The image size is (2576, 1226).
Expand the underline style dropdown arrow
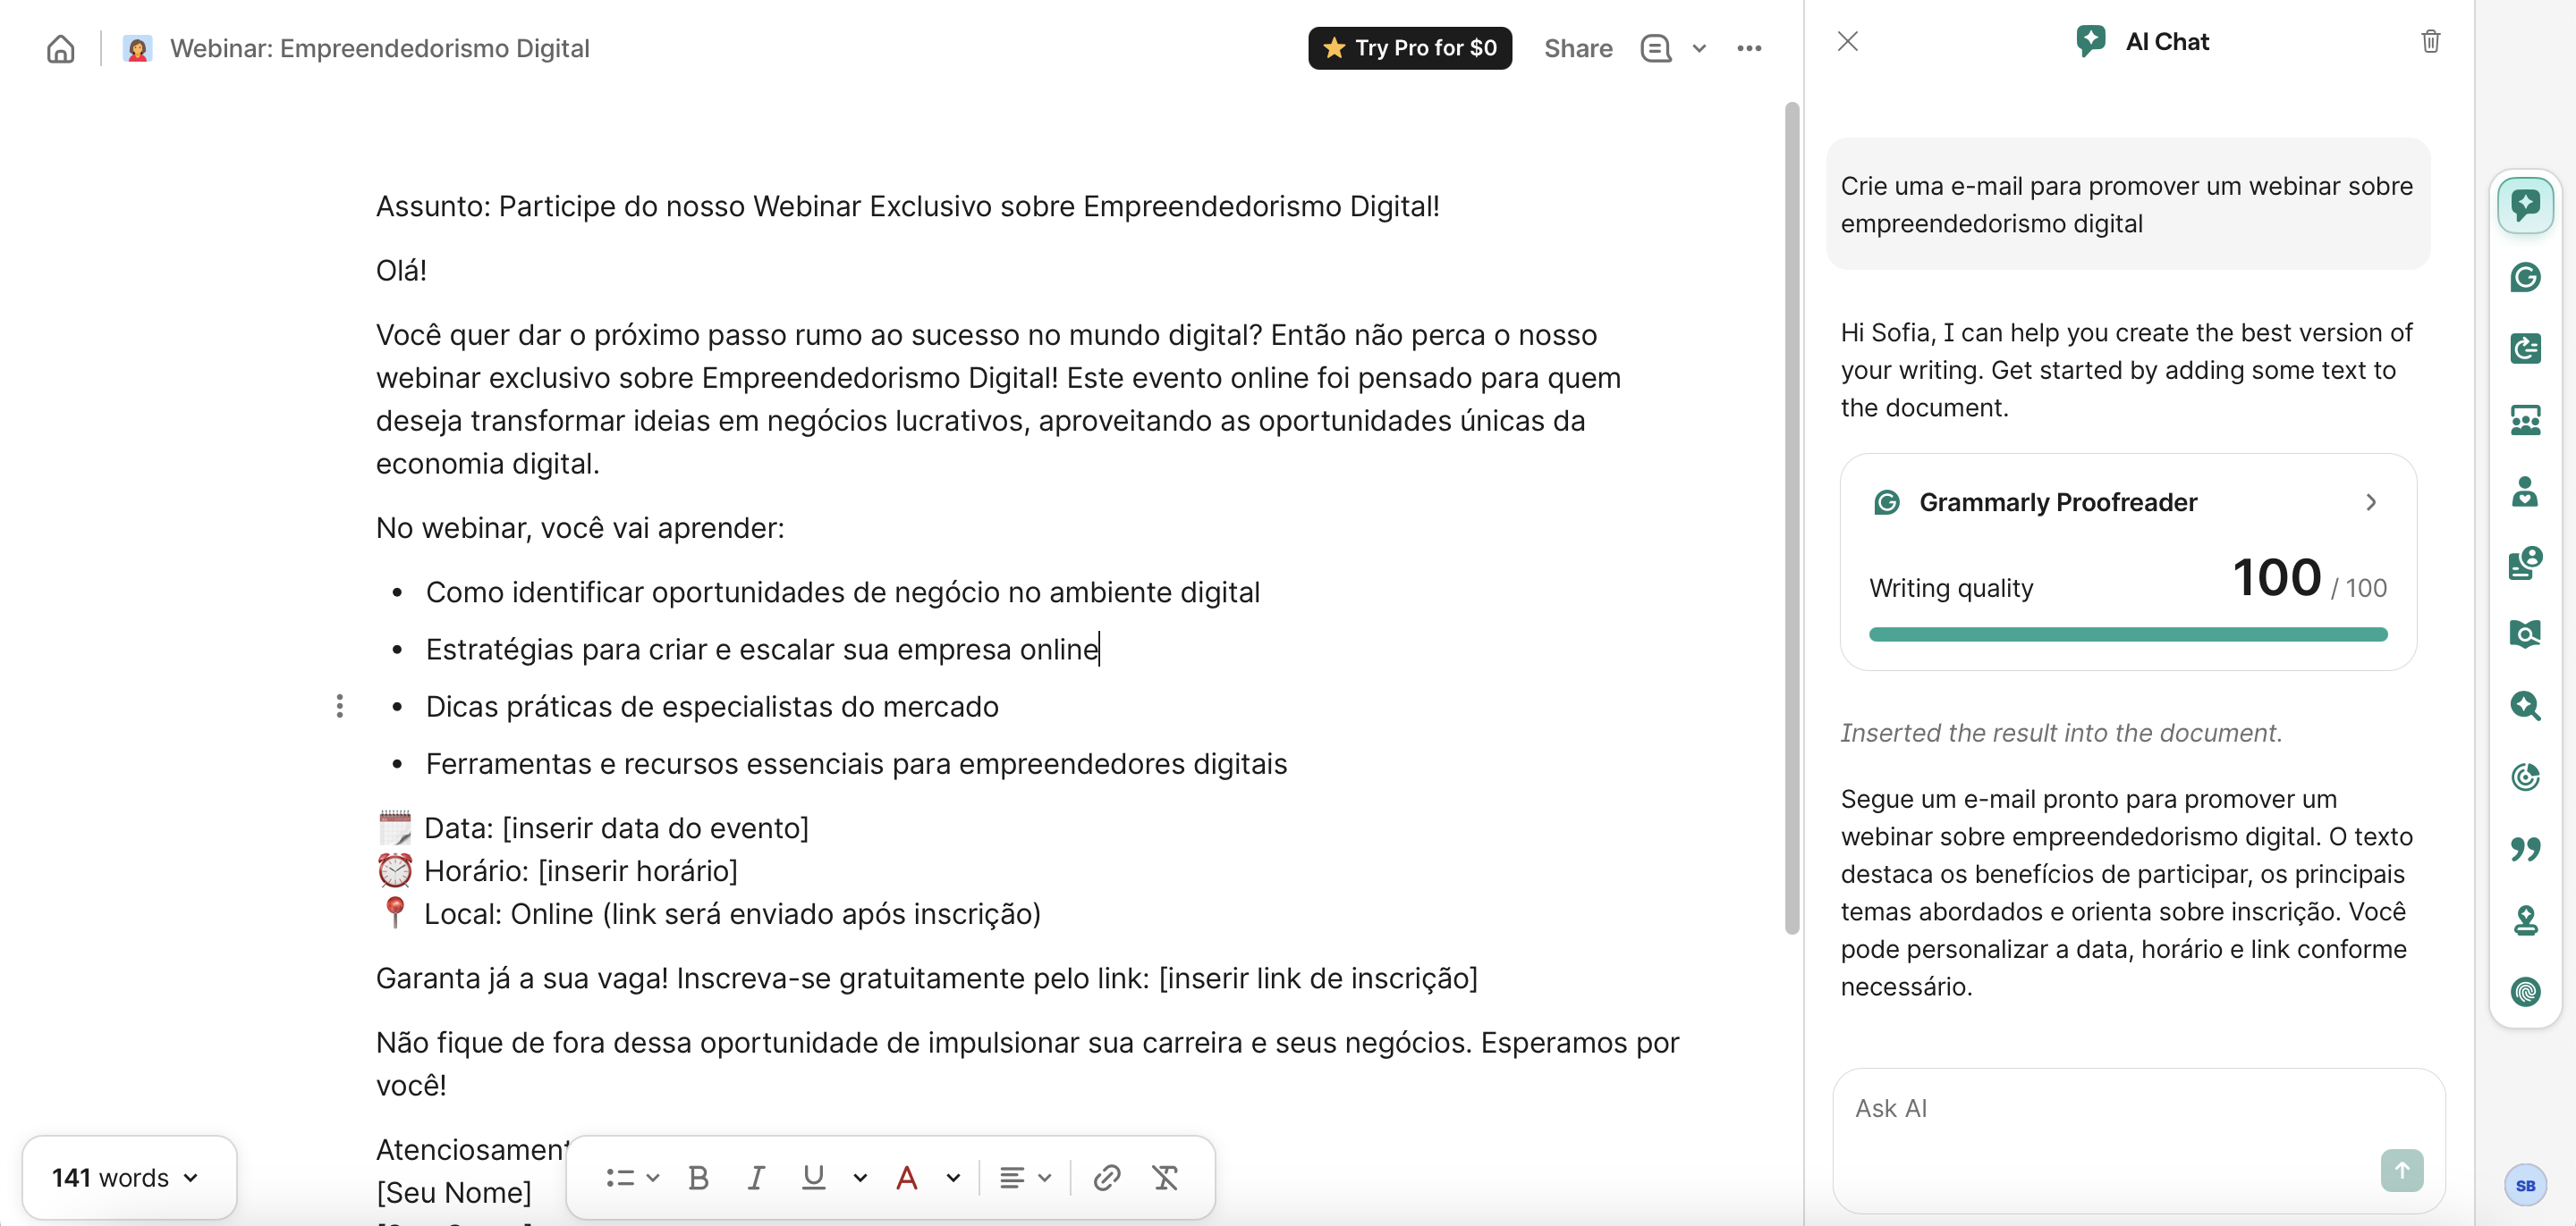pyautogui.click(x=859, y=1177)
